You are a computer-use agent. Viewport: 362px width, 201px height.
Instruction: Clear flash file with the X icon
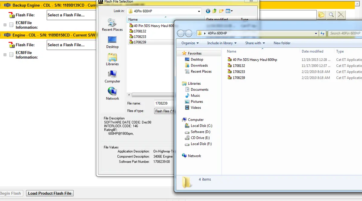click(341, 15)
